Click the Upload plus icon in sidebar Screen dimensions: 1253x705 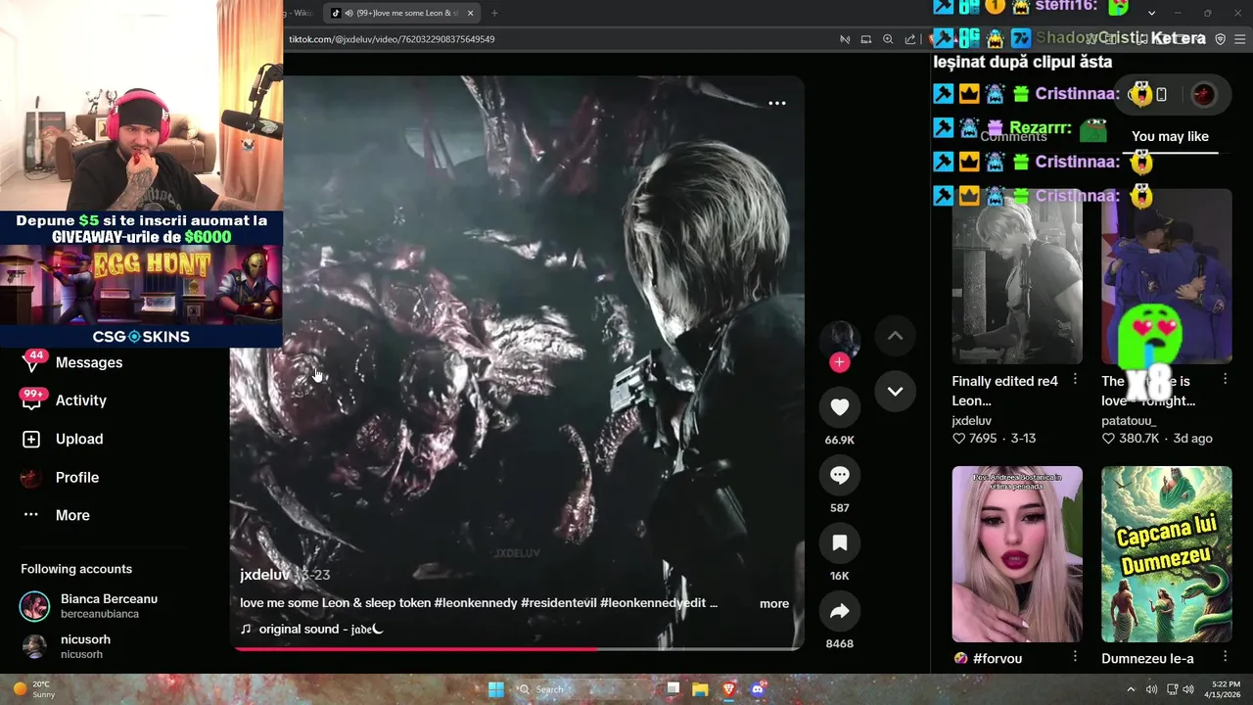pos(31,439)
